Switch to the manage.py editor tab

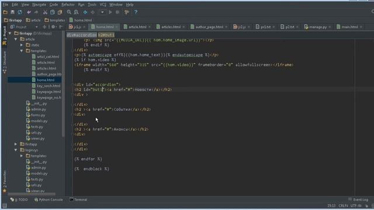pyautogui.click(x=317, y=27)
